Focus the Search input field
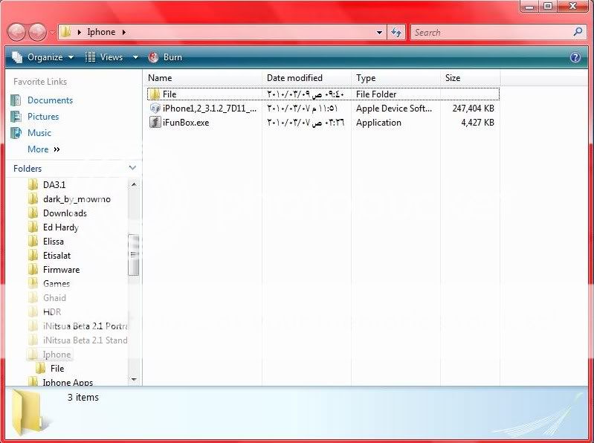594x443 pixels. pyautogui.click(x=491, y=33)
